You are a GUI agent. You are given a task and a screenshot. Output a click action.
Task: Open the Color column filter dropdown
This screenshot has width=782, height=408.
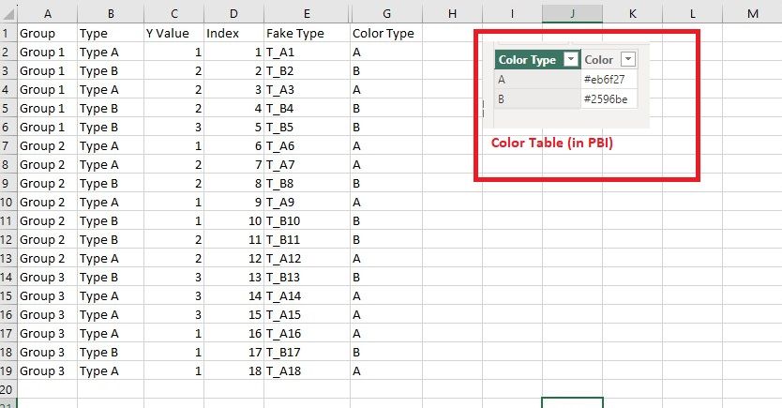pyautogui.click(x=628, y=59)
